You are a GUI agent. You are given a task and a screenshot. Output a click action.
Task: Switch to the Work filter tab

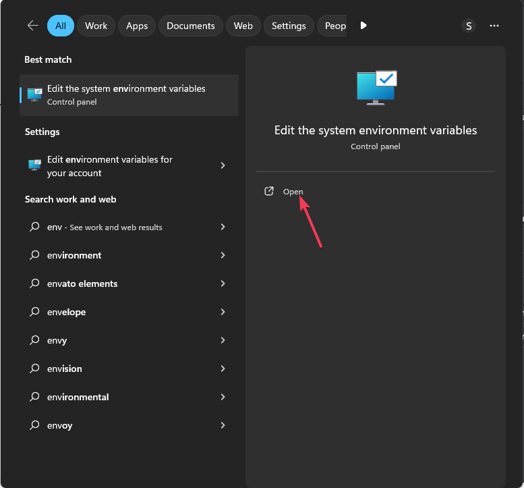[96, 26]
